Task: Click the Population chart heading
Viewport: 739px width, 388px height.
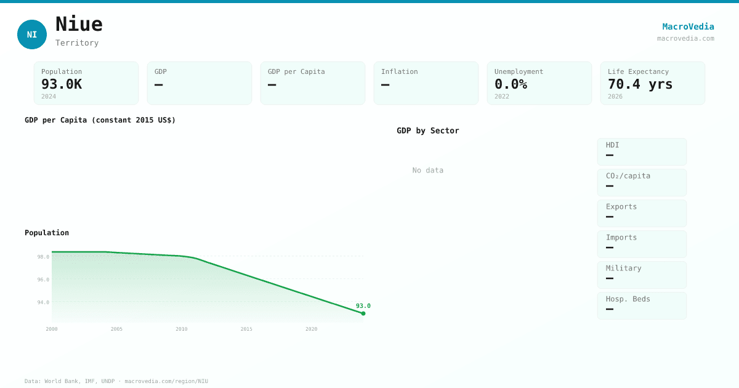Action: 47,233
